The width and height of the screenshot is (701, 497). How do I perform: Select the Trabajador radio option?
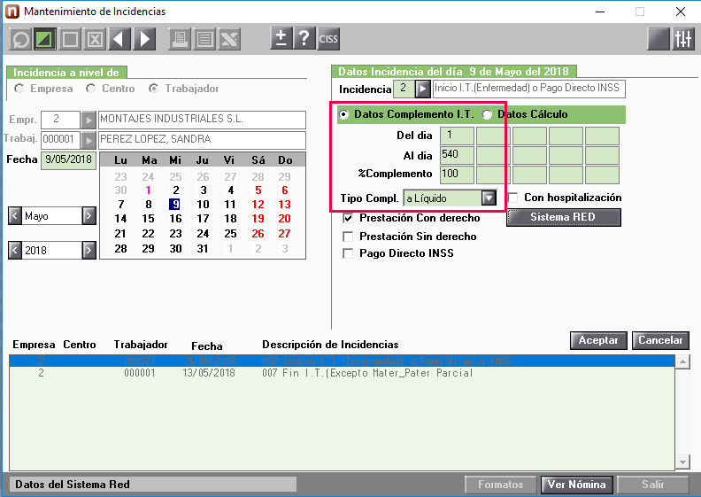(x=153, y=89)
